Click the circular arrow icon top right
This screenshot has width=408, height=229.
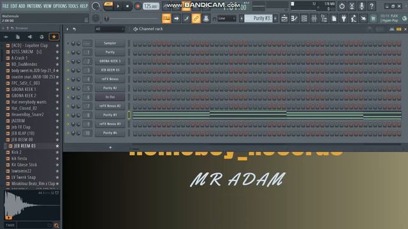point(342,6)
